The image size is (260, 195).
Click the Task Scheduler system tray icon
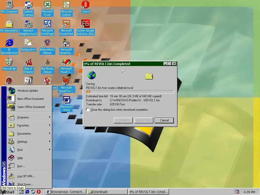point(237,192)
